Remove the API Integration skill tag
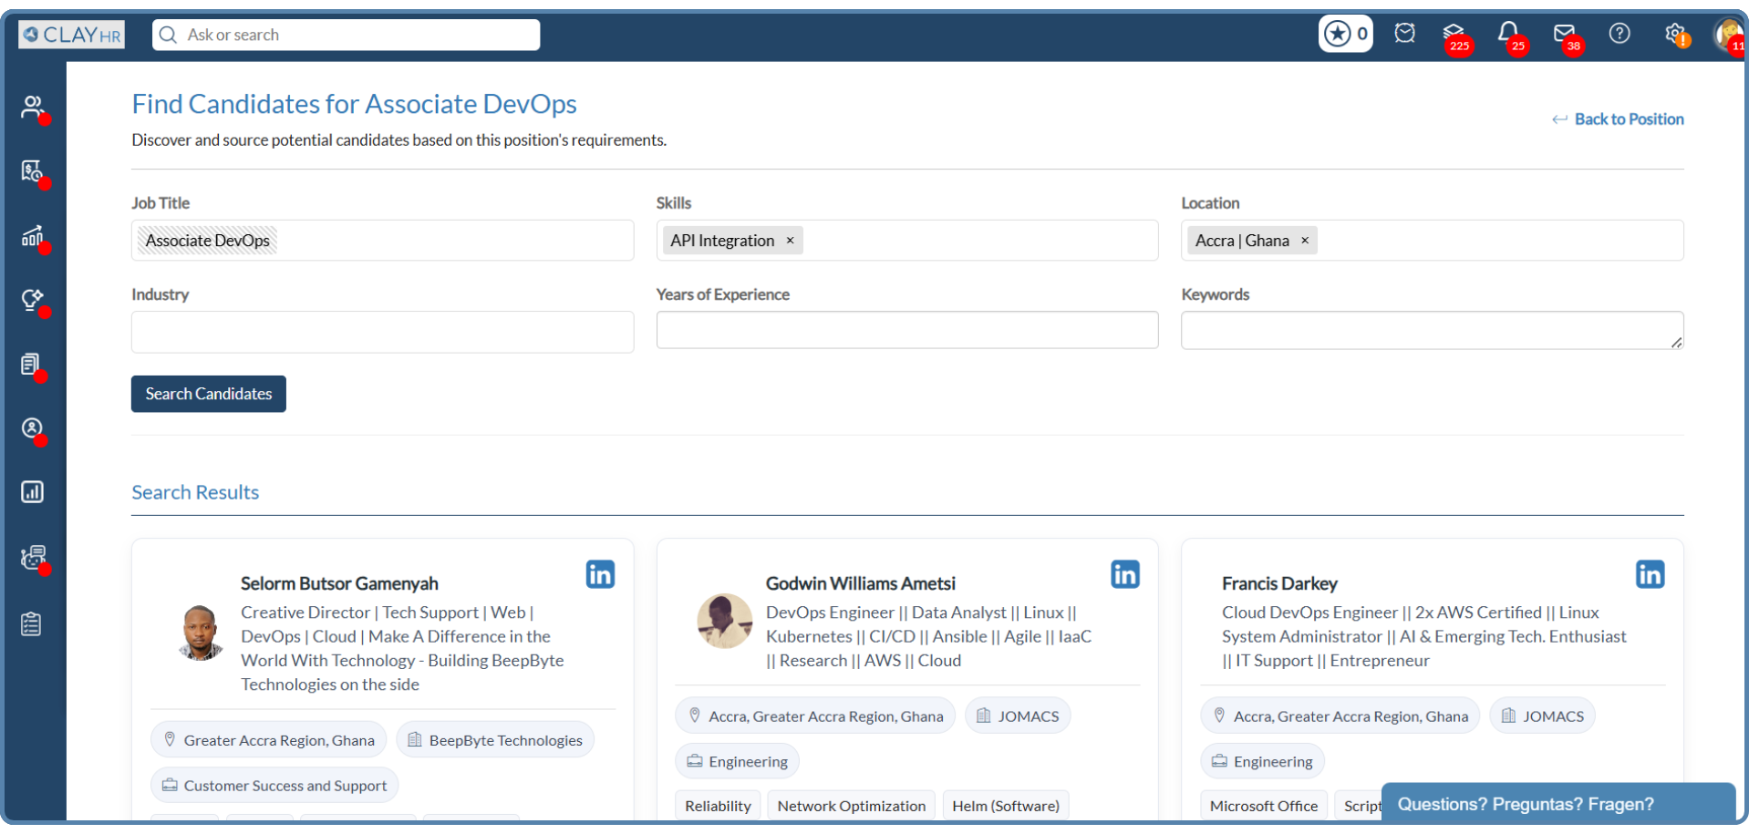Screen dimensions: 1749x834 click(790, 241)
